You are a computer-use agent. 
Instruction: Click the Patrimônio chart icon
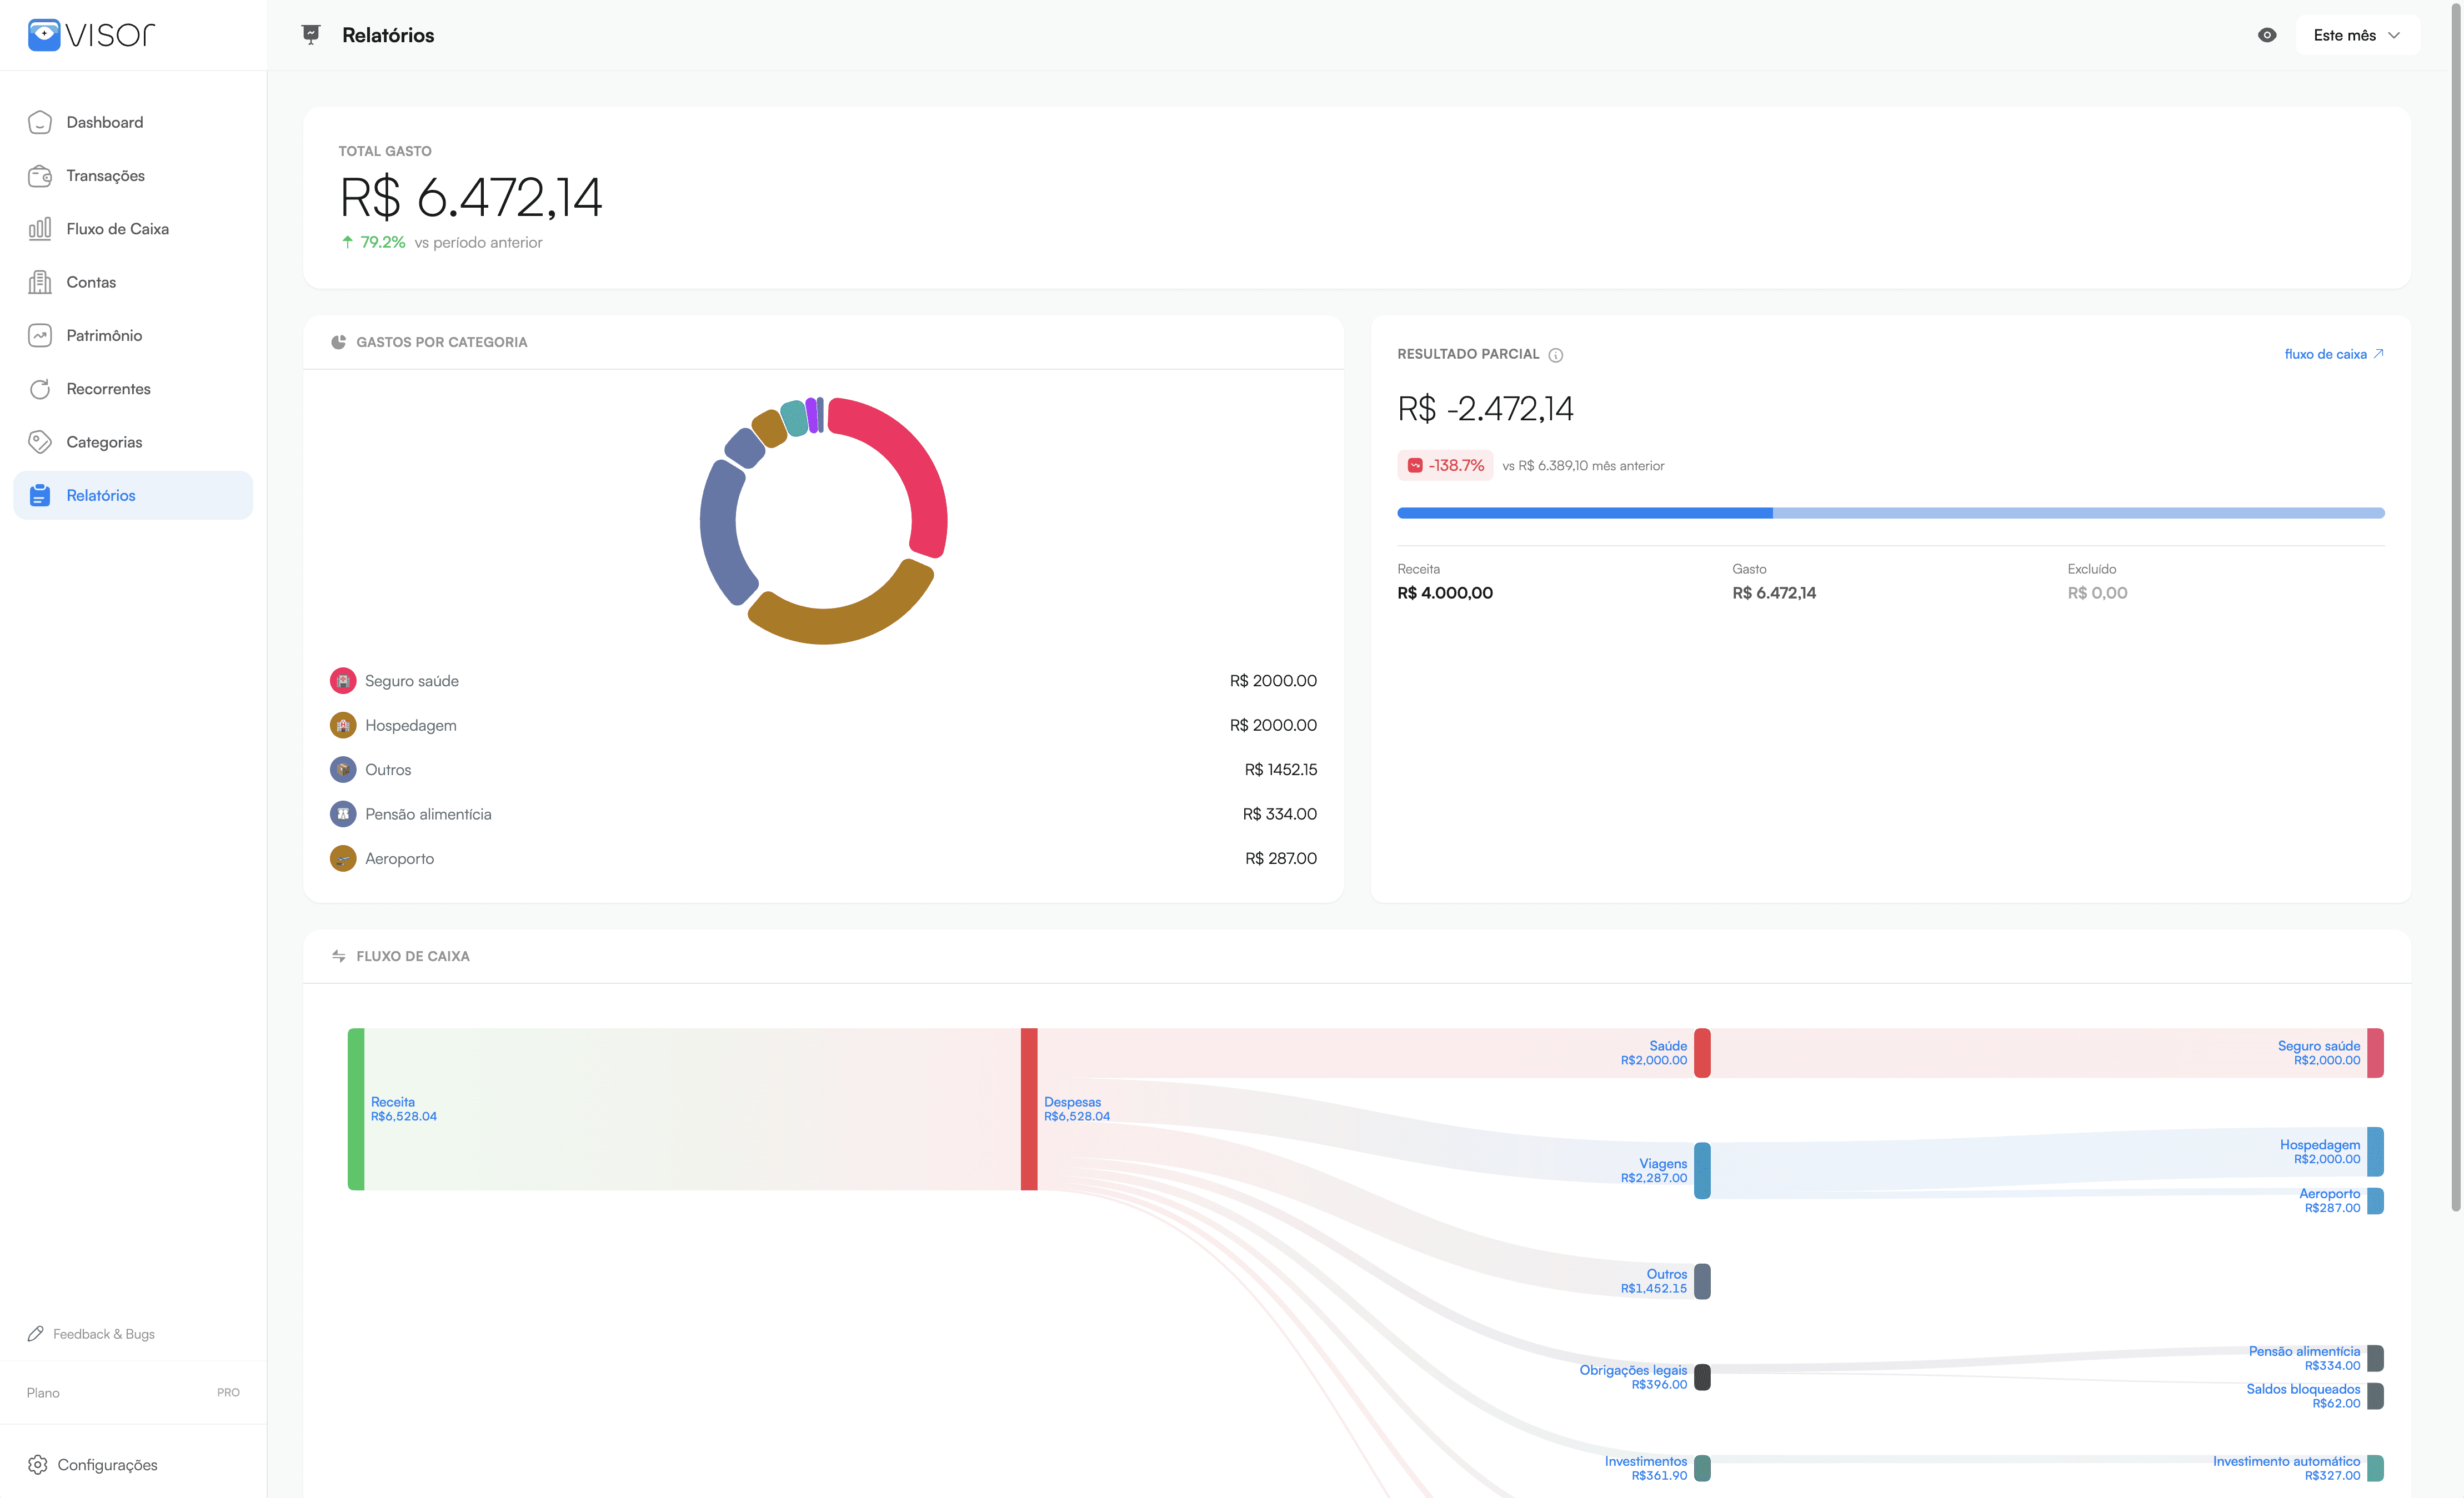click(x=40, y=336)
